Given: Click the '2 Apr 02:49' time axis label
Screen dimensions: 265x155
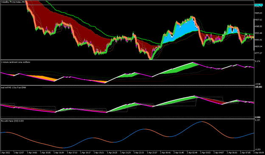Looking at the screenshot, I should (192, 152).
